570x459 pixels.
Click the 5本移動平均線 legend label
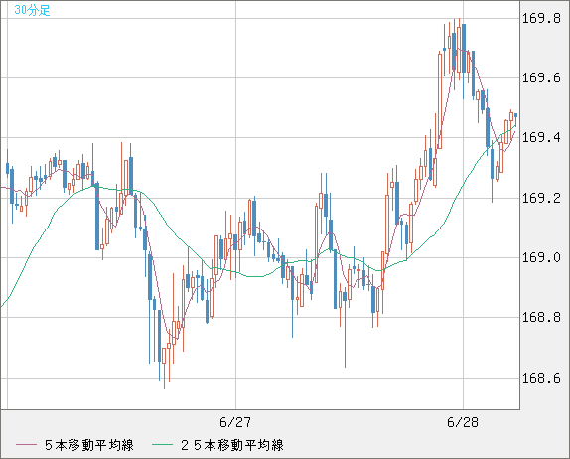[x=89, y=445]
